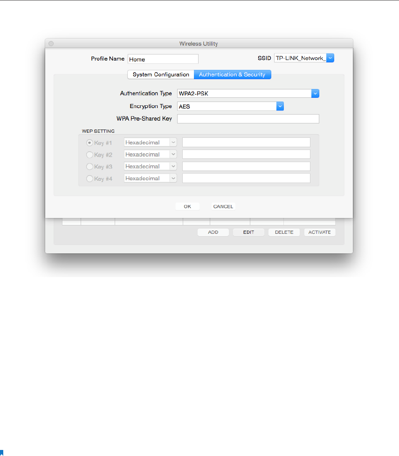Close the Wireless Utility window
The image size is (399, 456).
point(51,44)
